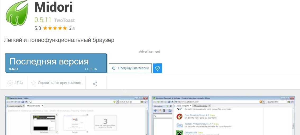
Task: Click the new bookmark folder icon
Action: [170, 111]
